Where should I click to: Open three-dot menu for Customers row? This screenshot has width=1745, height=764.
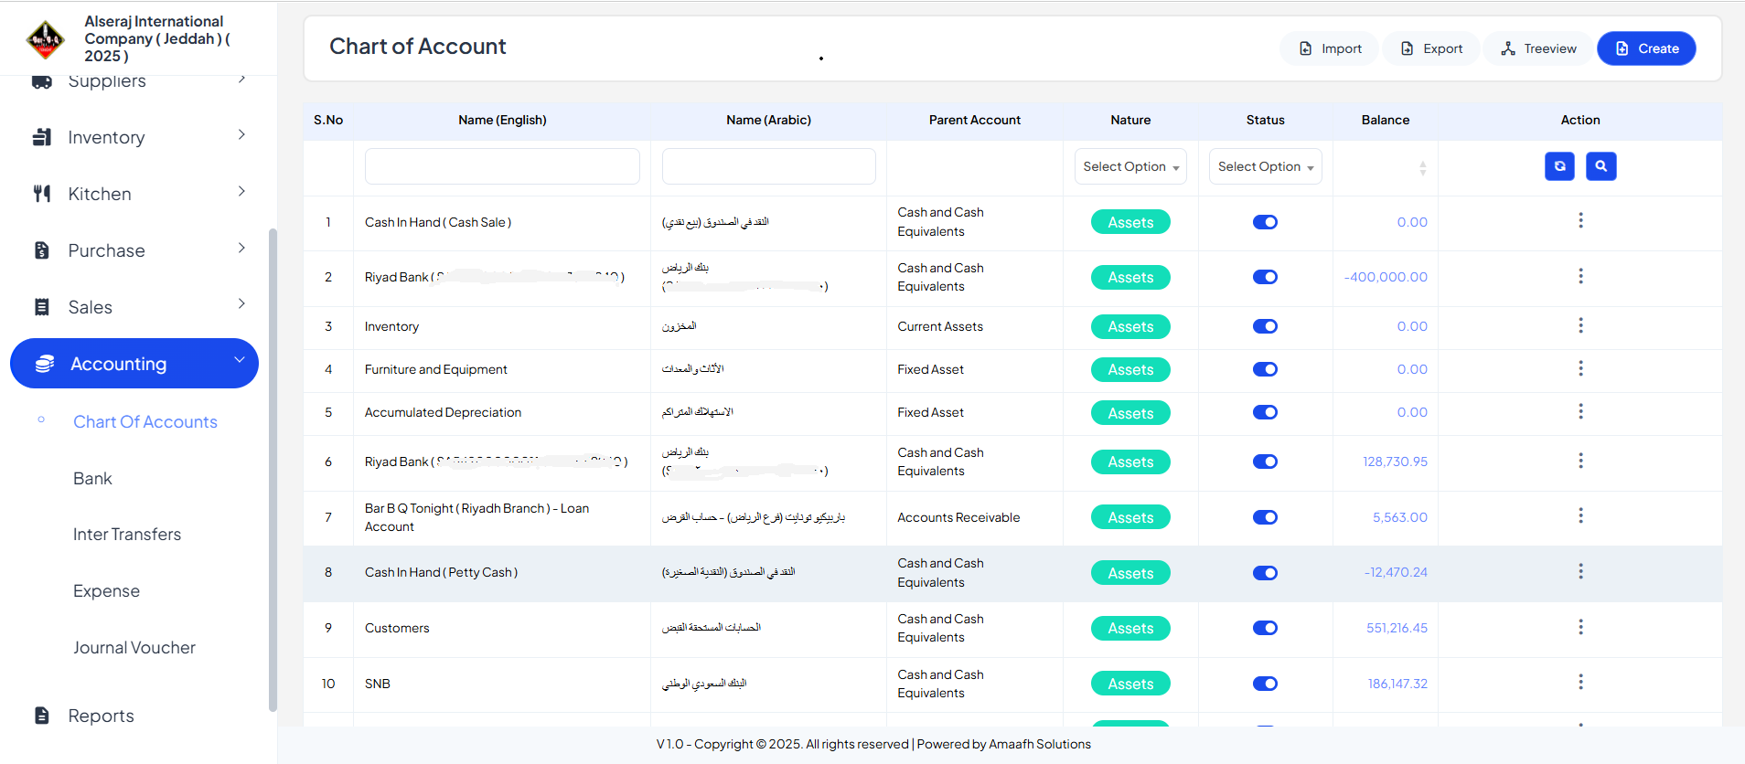pos(1580,628)
